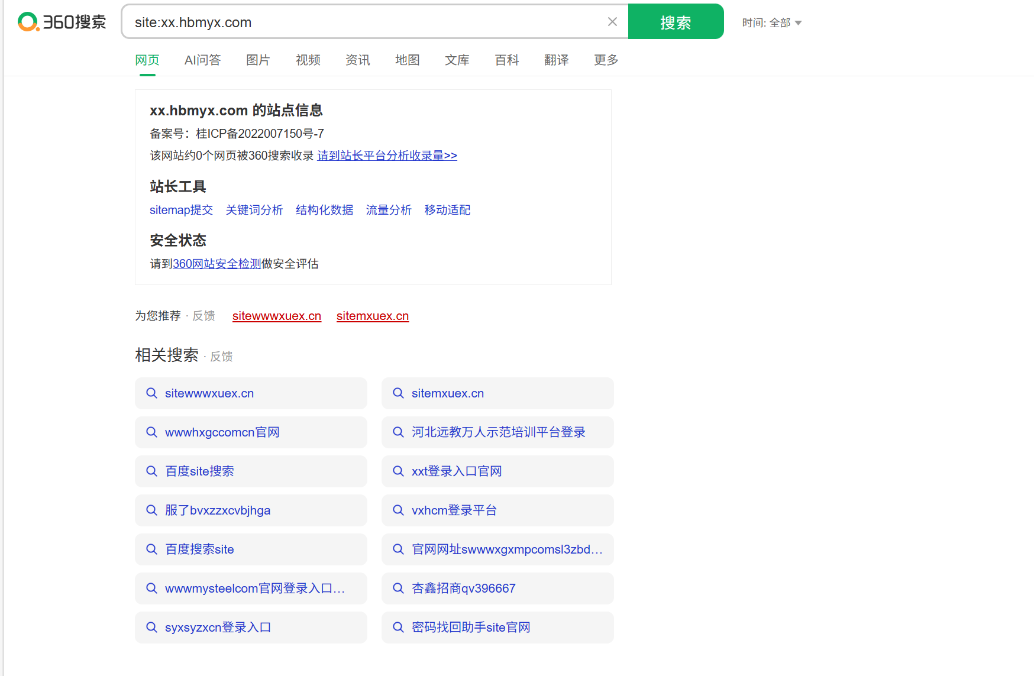Select the 网页 tab

click(147, 60)
